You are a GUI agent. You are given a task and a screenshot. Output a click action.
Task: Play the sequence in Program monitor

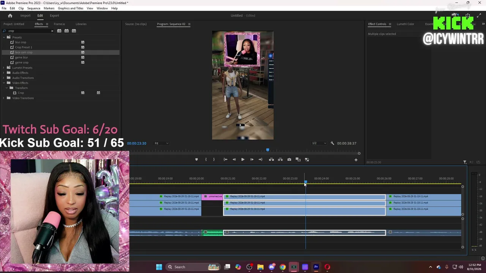pos(243,160)
